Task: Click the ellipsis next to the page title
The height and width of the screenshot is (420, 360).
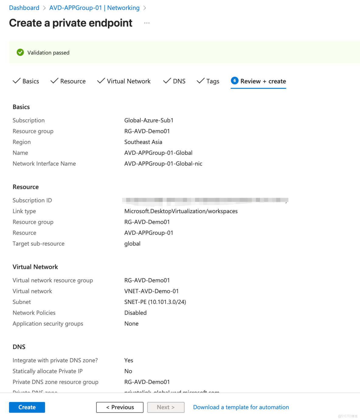Action: [147, 23]
